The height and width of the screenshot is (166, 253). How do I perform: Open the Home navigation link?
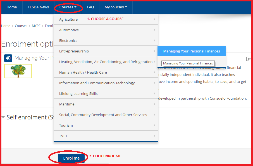(12, 7)
